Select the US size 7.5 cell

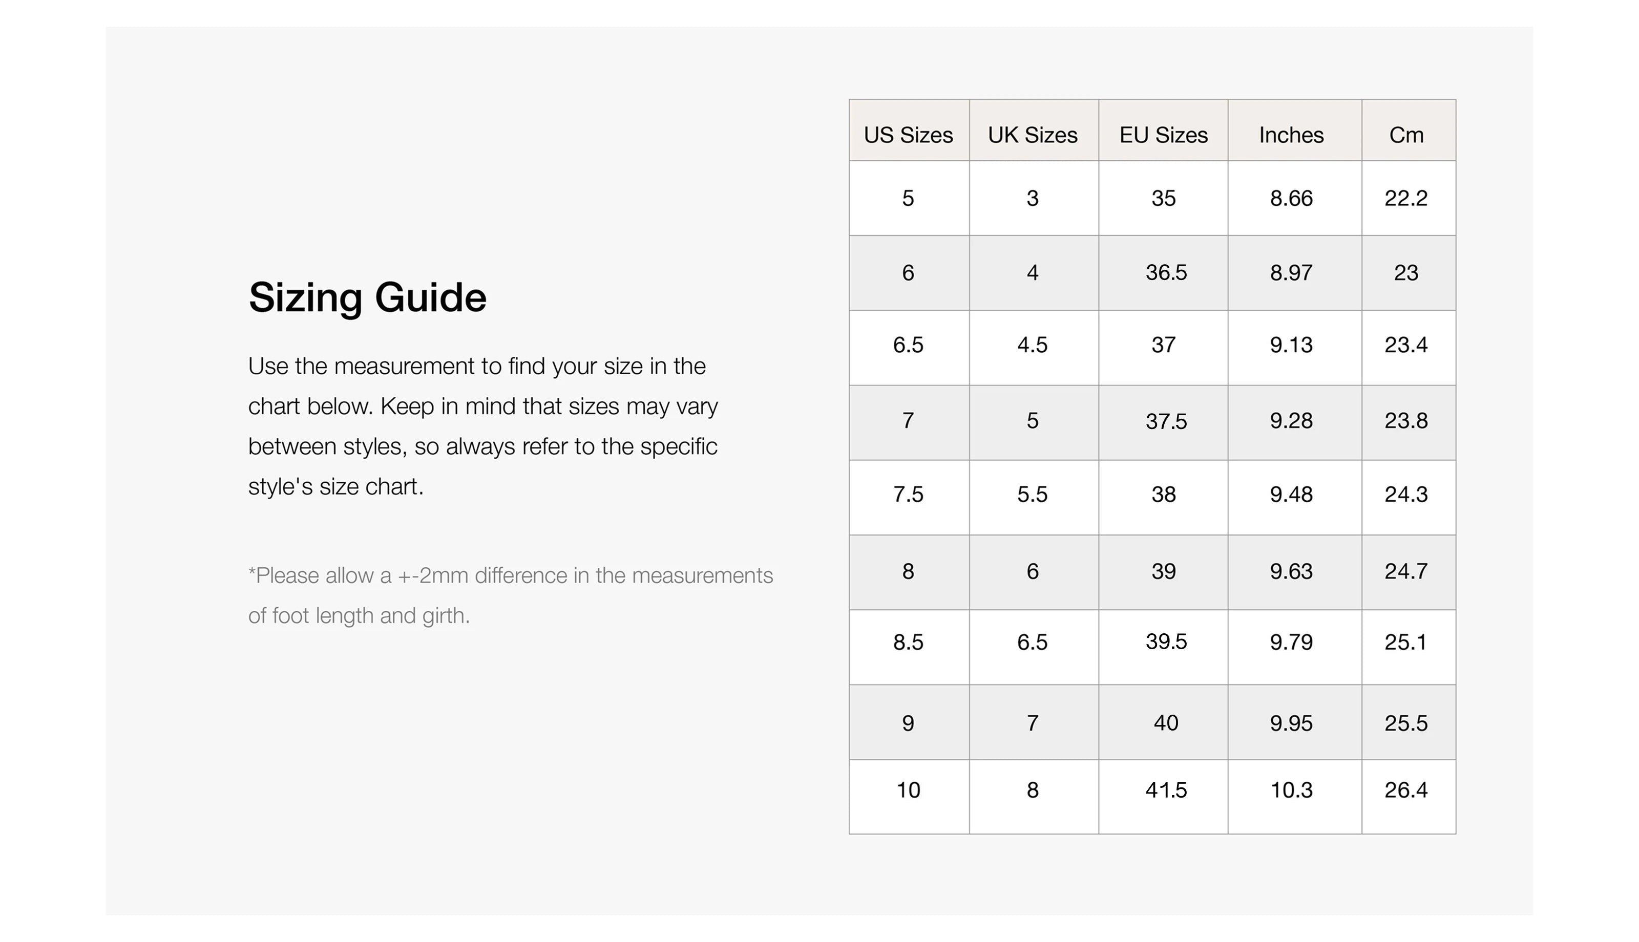pyautogui.click(x=908, y=494)
